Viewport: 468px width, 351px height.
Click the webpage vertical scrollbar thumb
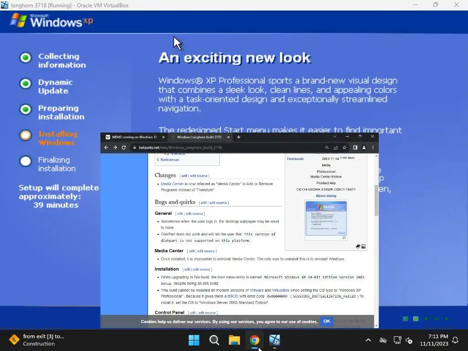point(377,200)
